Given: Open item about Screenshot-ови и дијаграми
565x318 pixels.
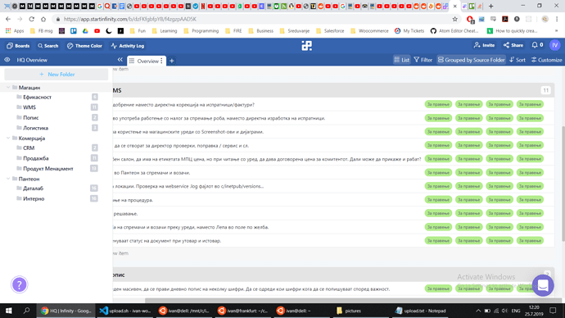Looking at the screenshot, I should [x=188, y=132].
